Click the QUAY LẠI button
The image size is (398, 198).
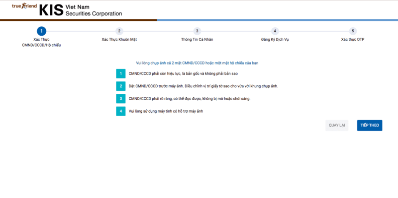(x=337, y=126)
